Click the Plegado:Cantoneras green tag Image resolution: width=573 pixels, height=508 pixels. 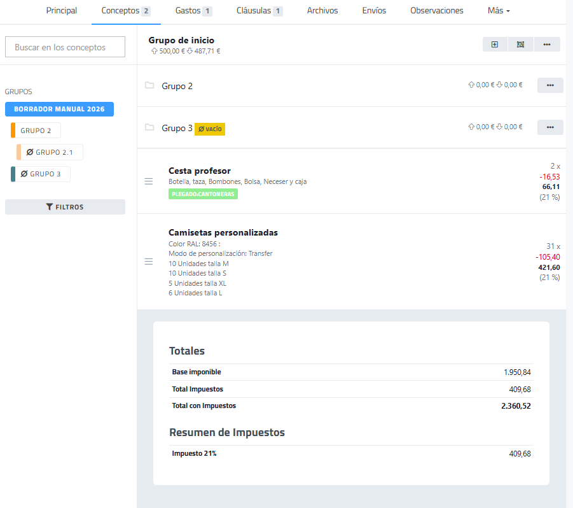coord(203,194)
